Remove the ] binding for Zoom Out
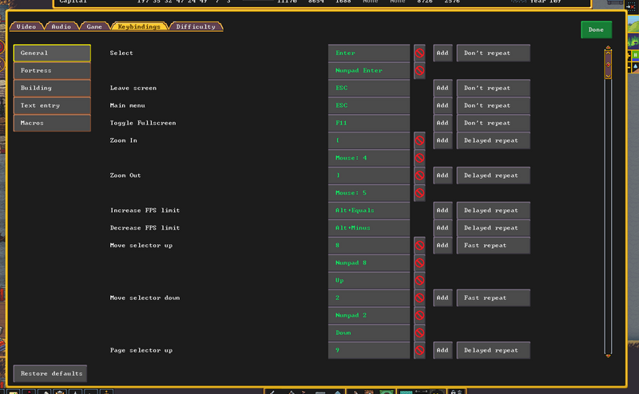 pyautogui.click(x=419, y=175)
